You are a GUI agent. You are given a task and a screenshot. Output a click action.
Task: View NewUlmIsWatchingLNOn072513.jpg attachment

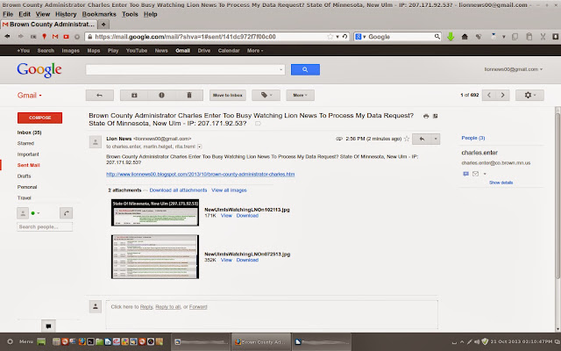click(x=226, y=260)
